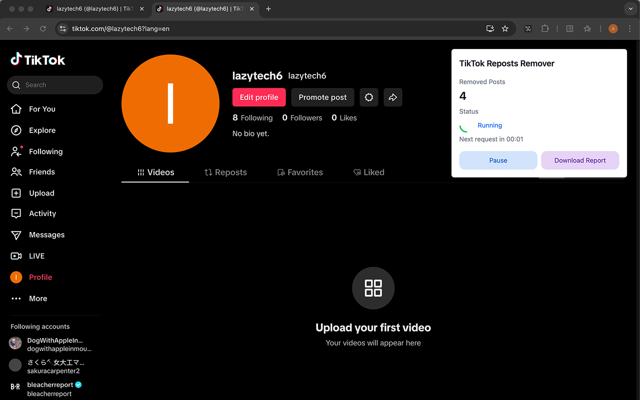
Task: Open the Activity notifications panel
Action: pyautogui.click(x=42, y=213)
